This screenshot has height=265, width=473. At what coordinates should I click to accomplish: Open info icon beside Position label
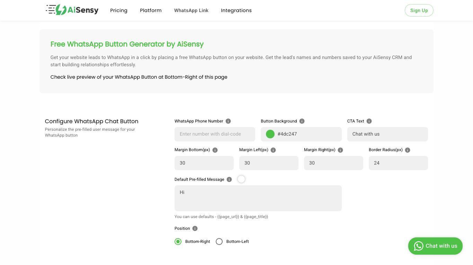click(195, 228)
